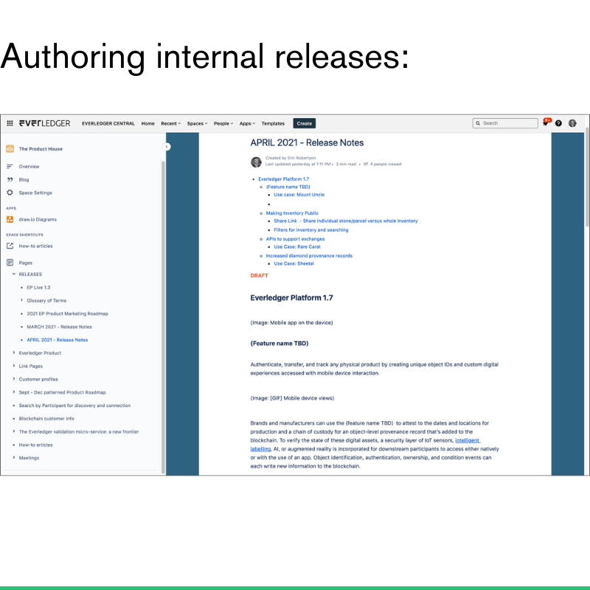Image resolution: width=590 pixels, height=590 pixels.
Task: Click Use Case: Sheetal link
Action: tap(294, 263)
